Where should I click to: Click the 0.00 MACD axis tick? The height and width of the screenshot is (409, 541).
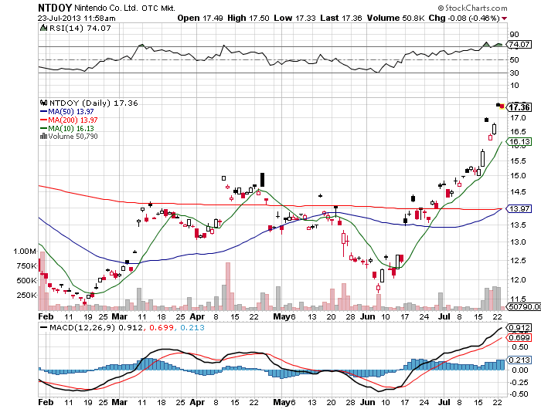coord(521,370)
